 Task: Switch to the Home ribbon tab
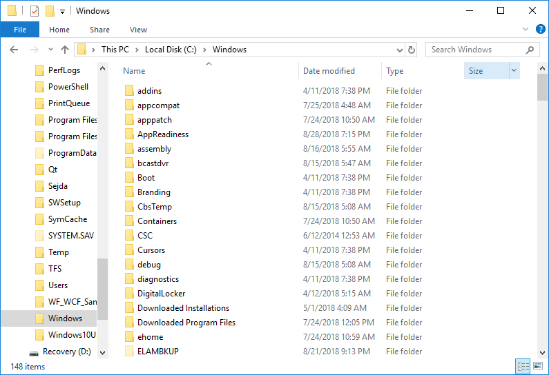(x=59, y=30)
